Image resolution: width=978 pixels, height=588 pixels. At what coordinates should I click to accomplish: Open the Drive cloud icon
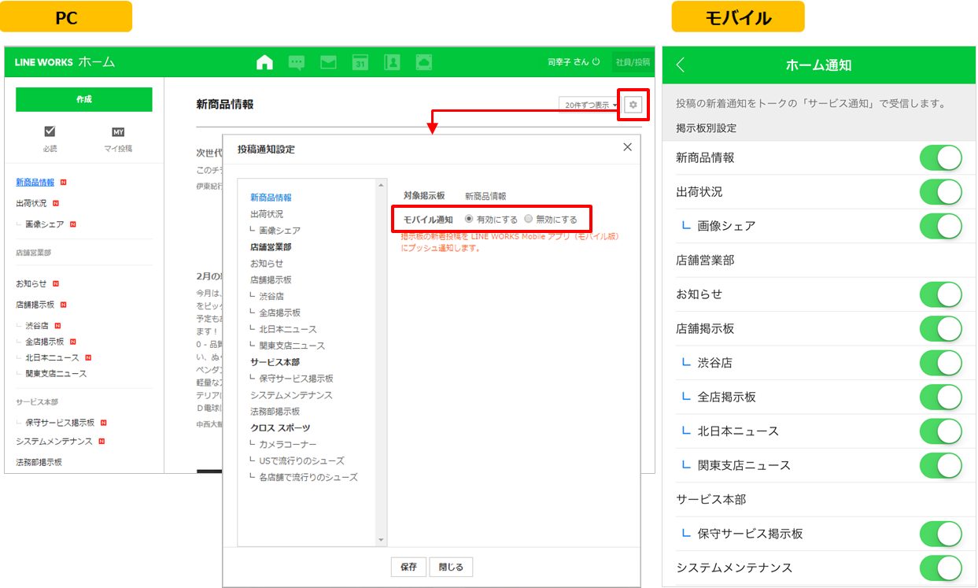tap(423, 63)
